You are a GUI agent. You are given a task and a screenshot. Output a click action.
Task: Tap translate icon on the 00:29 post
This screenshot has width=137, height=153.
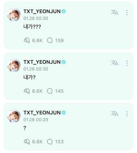tap(114, 113)
